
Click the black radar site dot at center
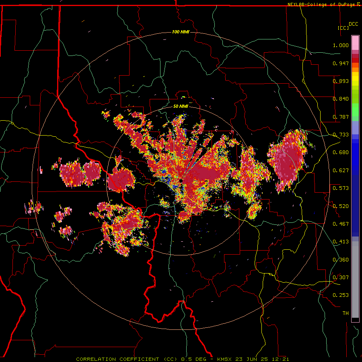pos(181,181)
